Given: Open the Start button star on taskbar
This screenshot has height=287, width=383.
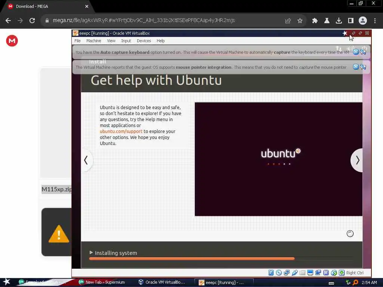Looking at the screenshot, I should 7,282.
